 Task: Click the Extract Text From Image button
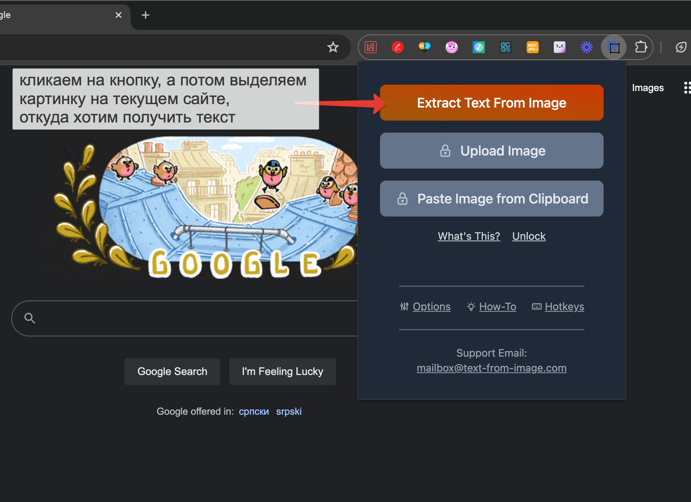[491, 103]
